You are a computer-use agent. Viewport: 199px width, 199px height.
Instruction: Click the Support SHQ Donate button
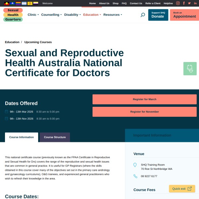pos(158,15)
